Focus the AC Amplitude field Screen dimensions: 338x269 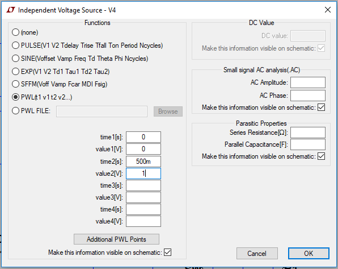pos(308,82)
